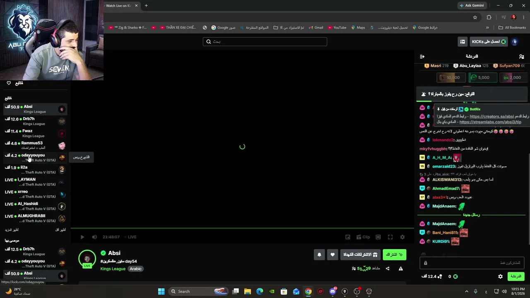This screenshot has width=530, height=298.
Task: Open the mini player (picture-in-picture) icon
Action: point(348,237)
